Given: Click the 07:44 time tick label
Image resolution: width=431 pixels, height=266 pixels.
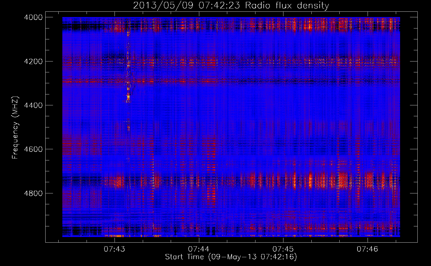Looking at the screenshot, I should [x=199, y=249].
